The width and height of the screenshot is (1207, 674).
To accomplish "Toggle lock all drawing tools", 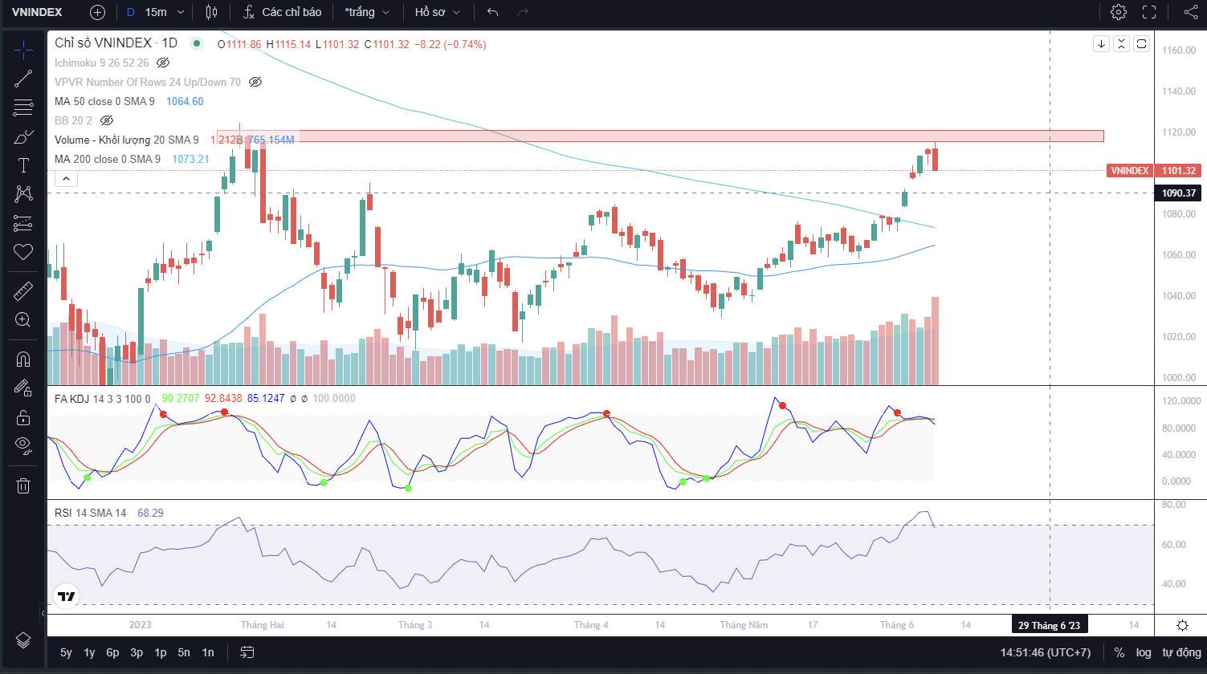I will point(23,417).
